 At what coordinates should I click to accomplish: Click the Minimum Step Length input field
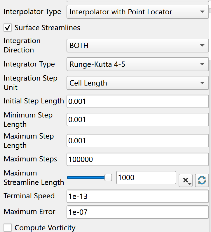coord(137,120)
